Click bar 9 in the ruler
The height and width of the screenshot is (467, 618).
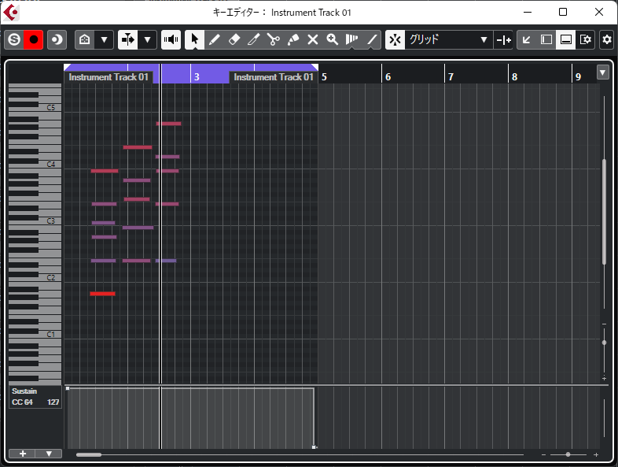pyautogui.click(x=578, y=77)
